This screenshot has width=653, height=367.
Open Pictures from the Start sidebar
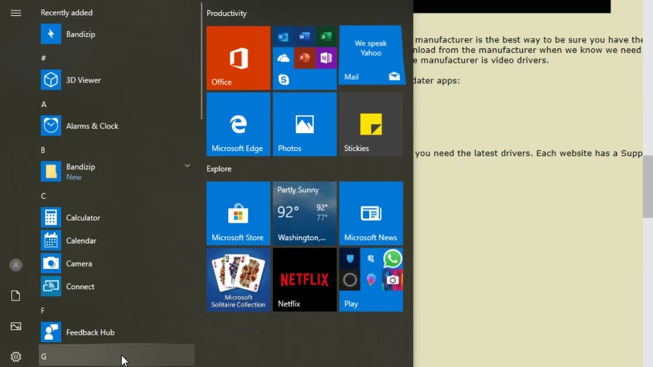tap(16, 326)
